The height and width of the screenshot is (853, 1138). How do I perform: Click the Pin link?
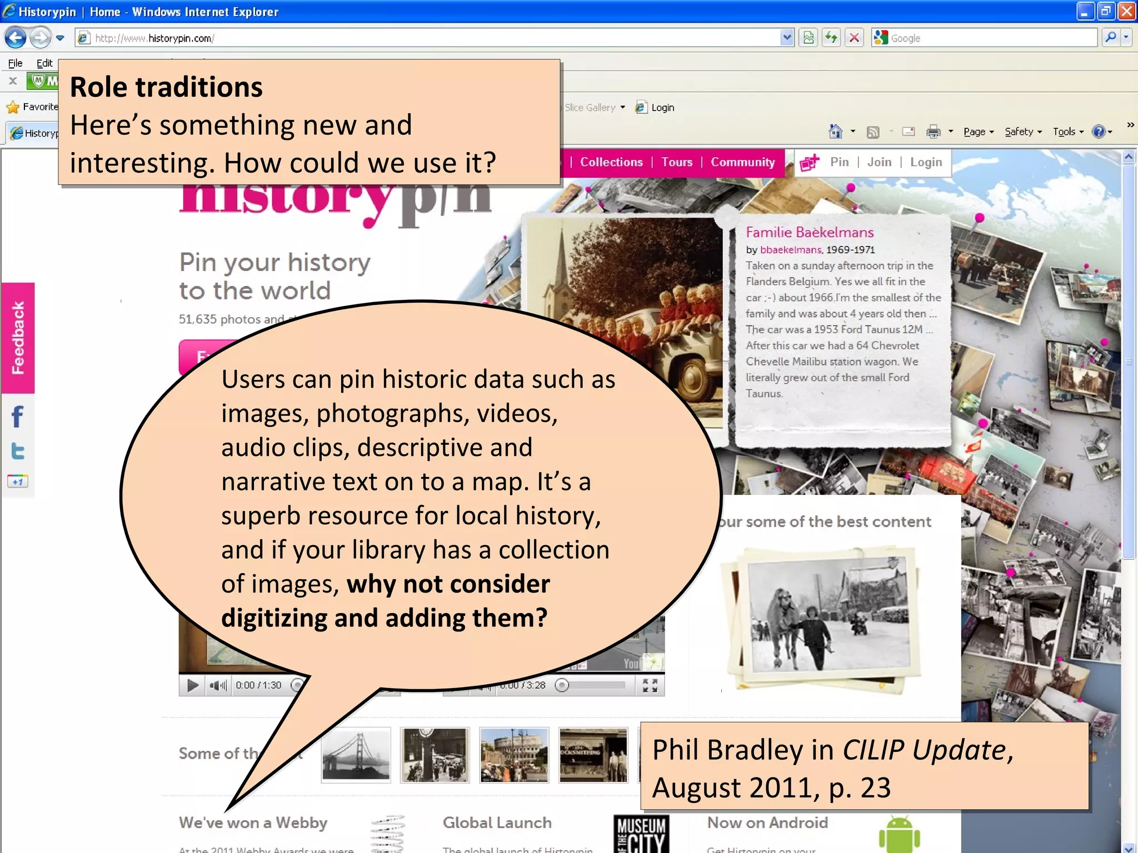click(839, 162)
